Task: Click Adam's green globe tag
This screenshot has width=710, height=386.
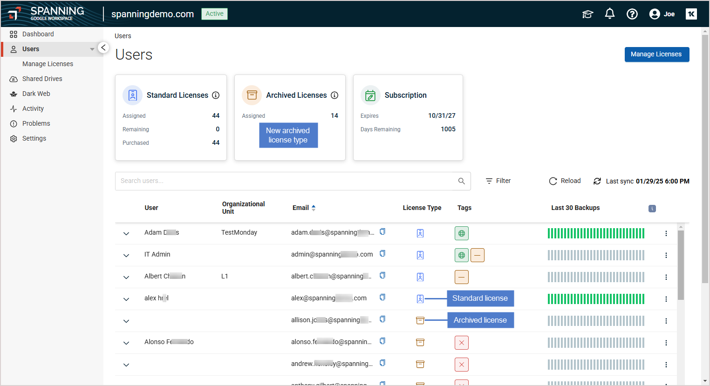Action: [462, 233]
